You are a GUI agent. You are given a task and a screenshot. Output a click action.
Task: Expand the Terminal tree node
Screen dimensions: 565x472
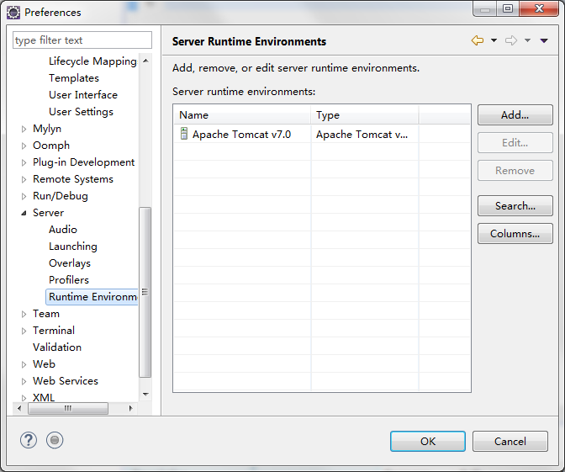click(24, 331)
